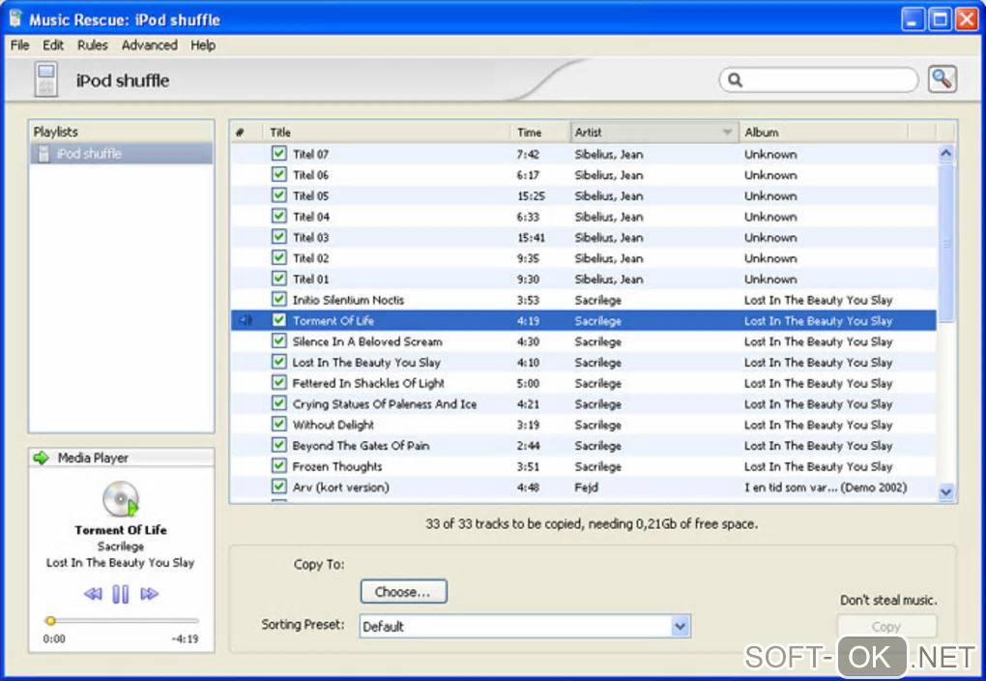Click the # column header

coord(246,133)
